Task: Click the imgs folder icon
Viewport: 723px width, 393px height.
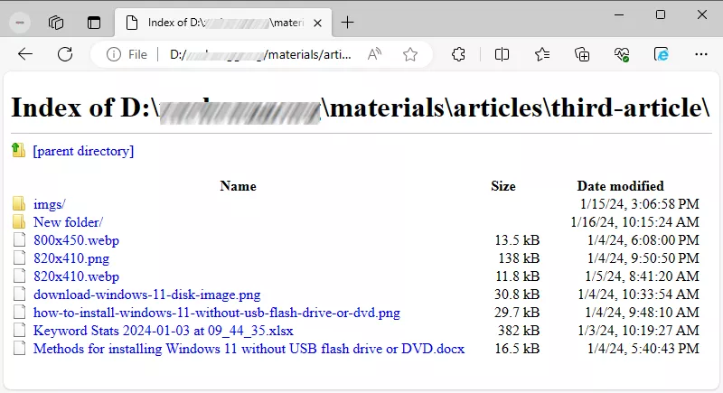Action: click(x=19, y=203)
